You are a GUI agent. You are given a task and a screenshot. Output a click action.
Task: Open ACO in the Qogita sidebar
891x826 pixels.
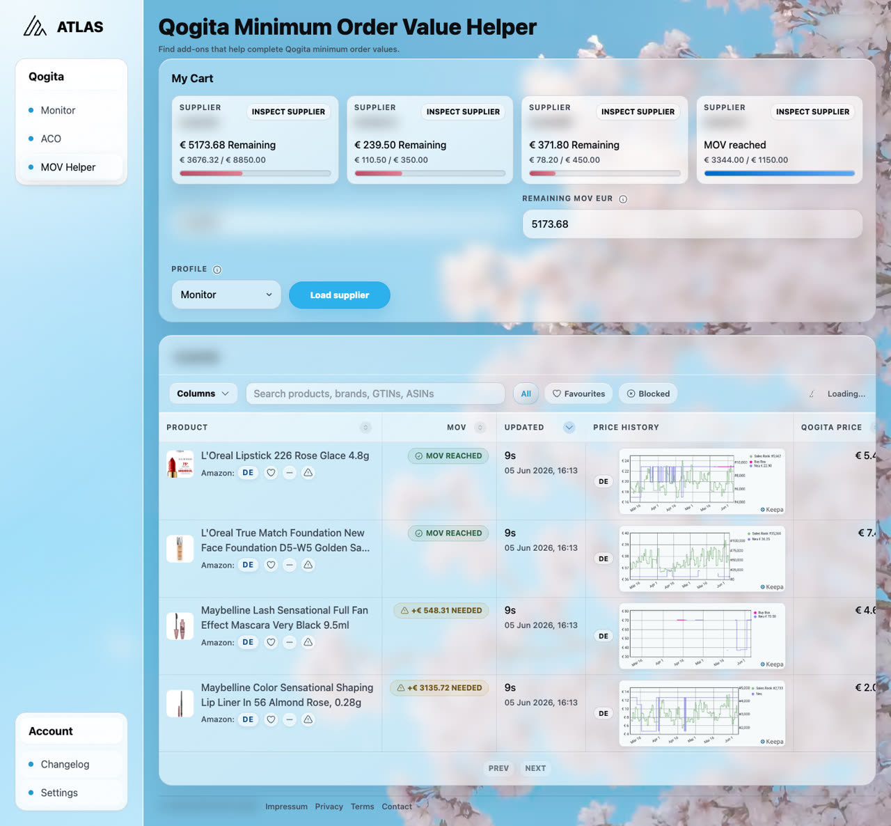point(51,139)
